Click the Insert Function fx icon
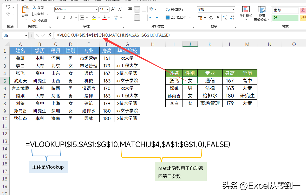Screen dimensions: 306x195 (x=50, y=35)
